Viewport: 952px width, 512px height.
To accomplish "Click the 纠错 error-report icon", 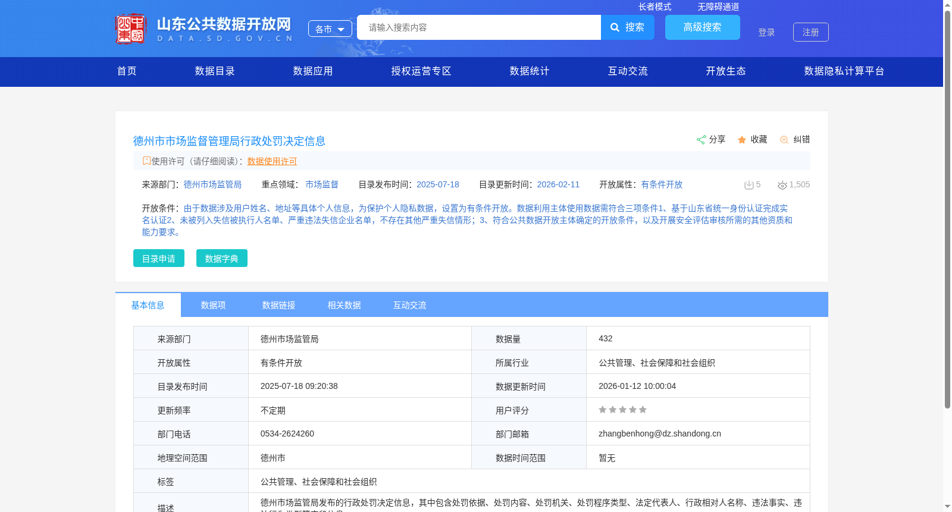I will pyautogui.click(x=784, y=140).
